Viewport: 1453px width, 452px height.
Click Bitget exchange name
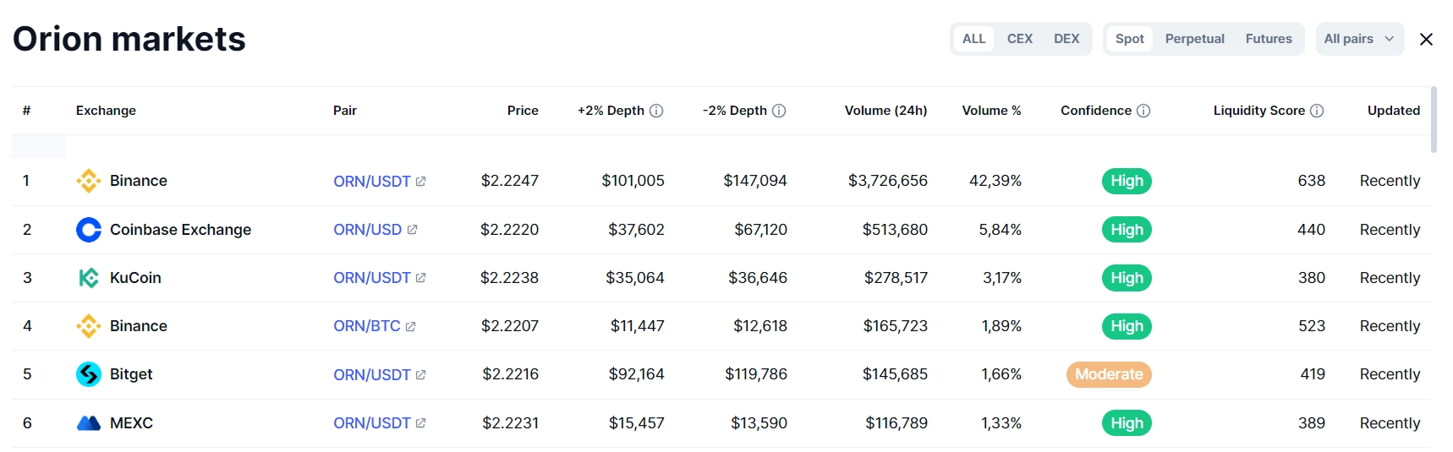click(x=131, y=374)
